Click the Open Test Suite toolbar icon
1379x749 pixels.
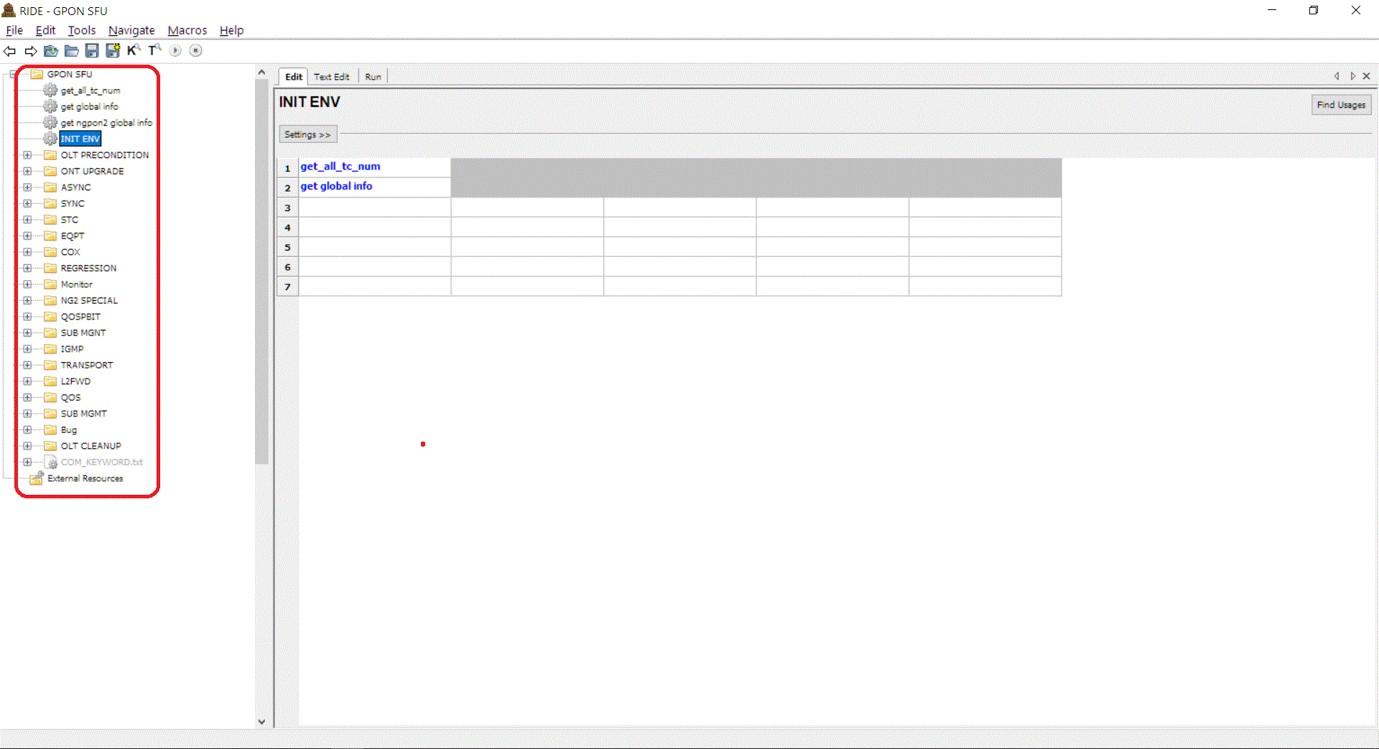pos(51,51)
